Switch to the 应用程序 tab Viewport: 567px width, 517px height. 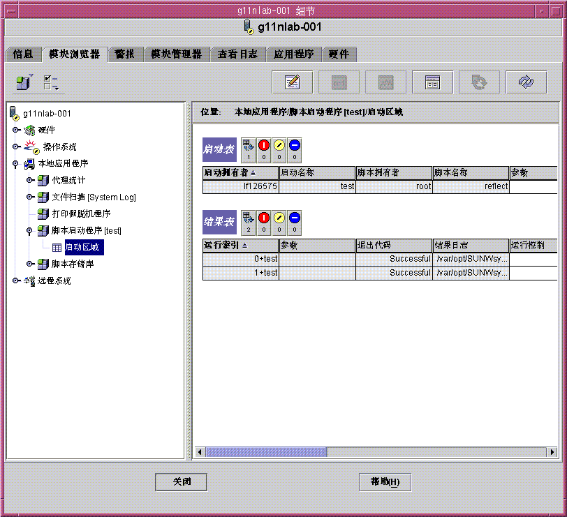click(293, 54)
